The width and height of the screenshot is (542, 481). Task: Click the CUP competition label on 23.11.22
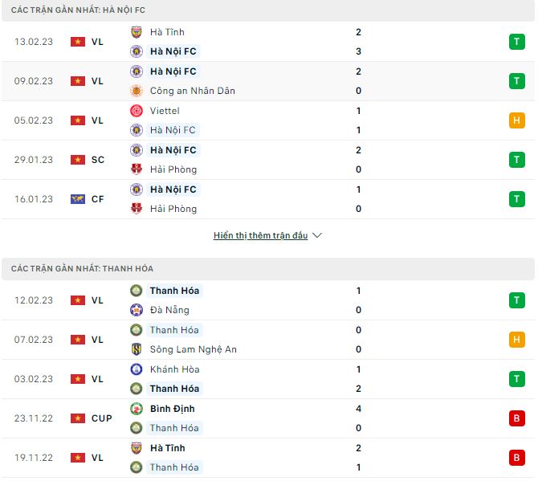coord(102,418)
